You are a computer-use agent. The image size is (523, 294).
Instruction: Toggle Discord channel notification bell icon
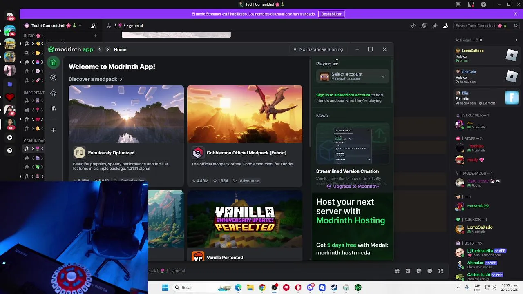pyautogui.click(x=424, y=25)
